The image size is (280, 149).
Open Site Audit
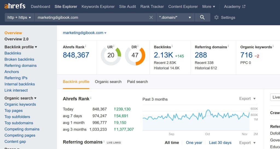pyautogui.click(x=127, y=7)
